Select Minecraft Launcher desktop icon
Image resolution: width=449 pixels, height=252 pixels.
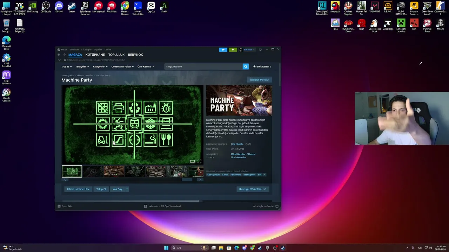click(x=401, y=26)
